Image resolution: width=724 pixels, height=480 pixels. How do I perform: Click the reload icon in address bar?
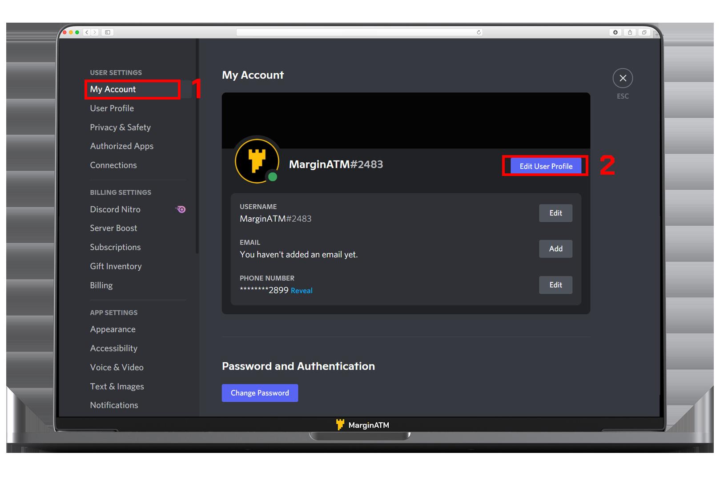479,32
